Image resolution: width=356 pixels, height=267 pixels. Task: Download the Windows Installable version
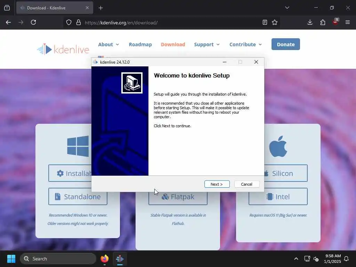(x=70, y=173)
